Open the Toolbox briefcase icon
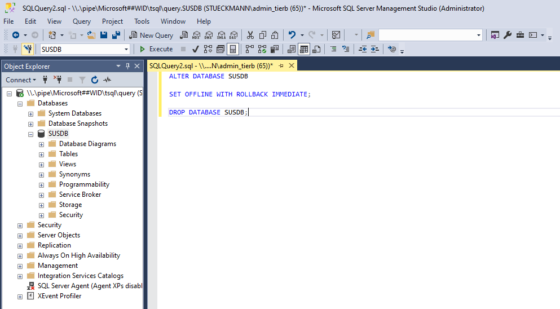 point(520,35)
